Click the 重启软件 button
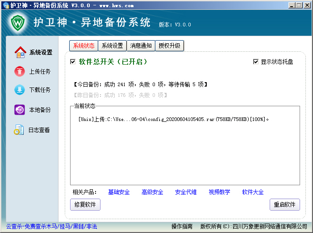The width and height of the screenshot is (313, 233). tap(285, 204)
